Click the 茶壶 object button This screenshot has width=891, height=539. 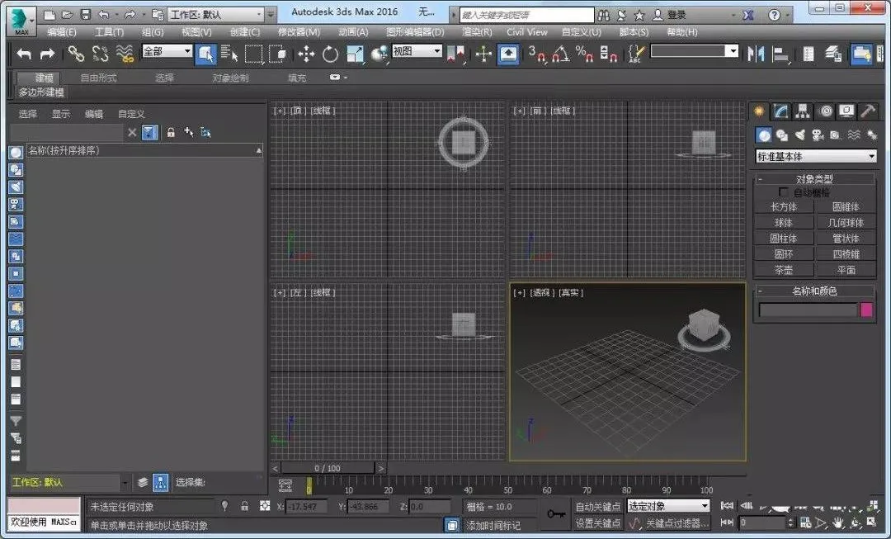tap(783, 270)
